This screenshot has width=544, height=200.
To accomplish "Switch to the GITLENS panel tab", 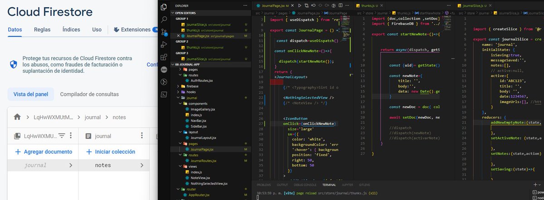I will pos(365,185).
